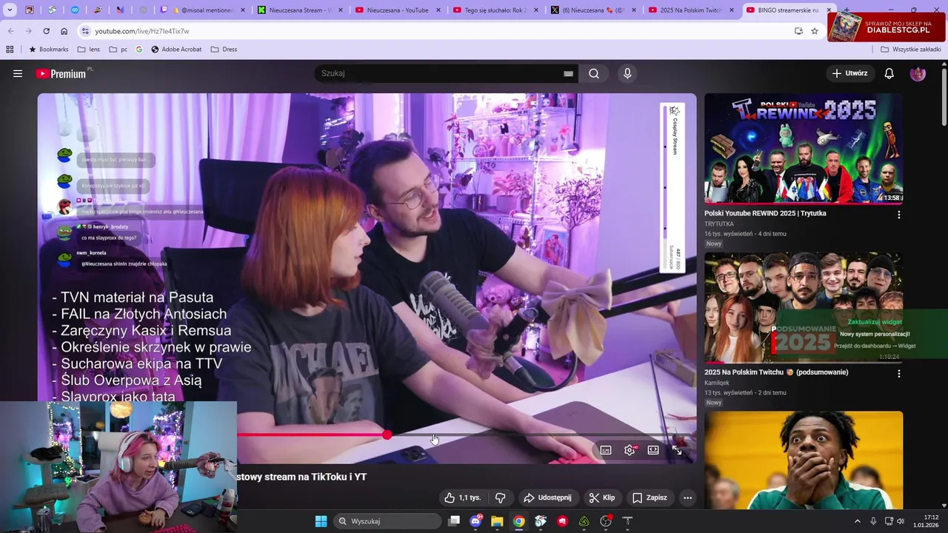The height and width of the screenshot is (533, 948).
Task: Open options for 2025 Na Polskim Twitchu video
Action: point(899,374)
